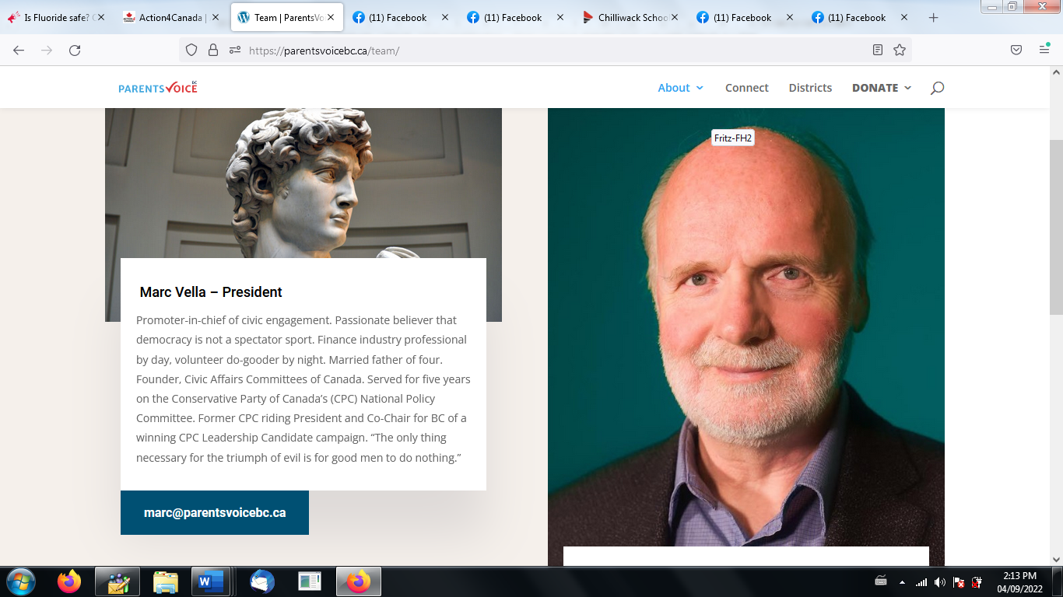Screen dimensions: 1063x597
Task: Click the marc@parentsvoicebc.ca email button
Action: coord(215,512)
